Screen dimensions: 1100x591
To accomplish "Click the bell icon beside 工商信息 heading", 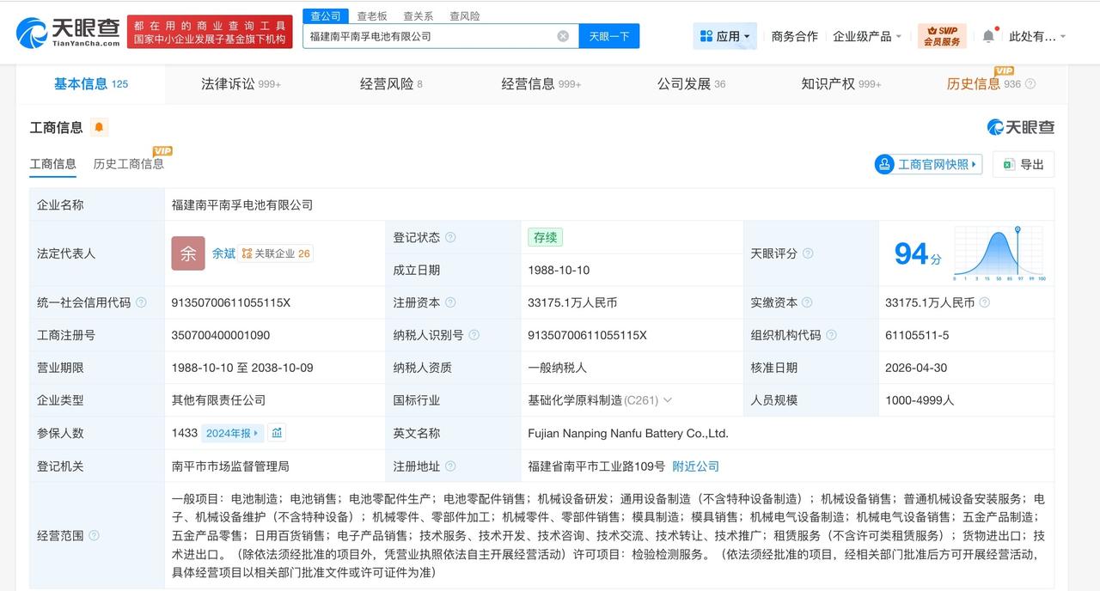I will (x=99, y=127).
